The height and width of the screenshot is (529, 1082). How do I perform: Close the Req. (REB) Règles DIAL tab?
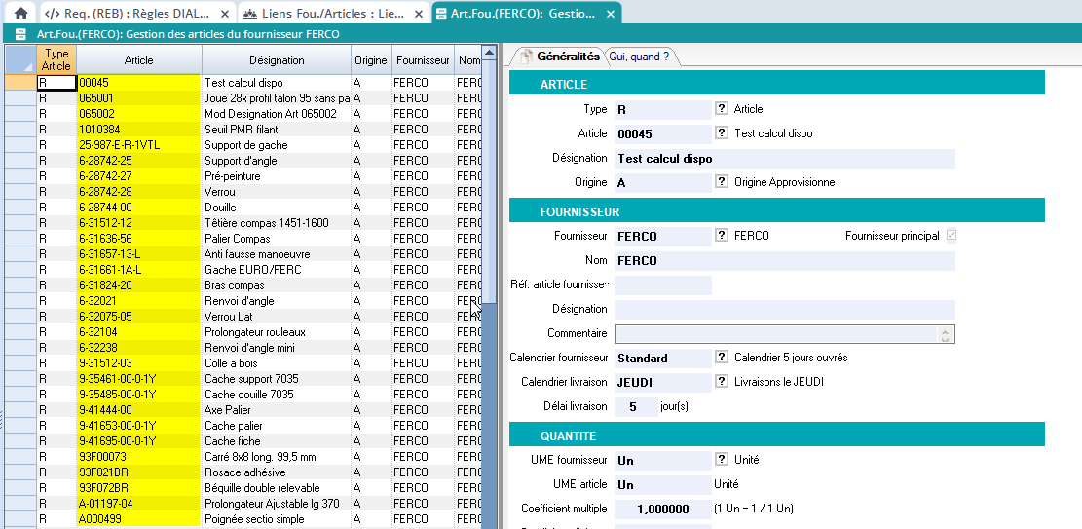pyautogui.click(x=224, y=14)
